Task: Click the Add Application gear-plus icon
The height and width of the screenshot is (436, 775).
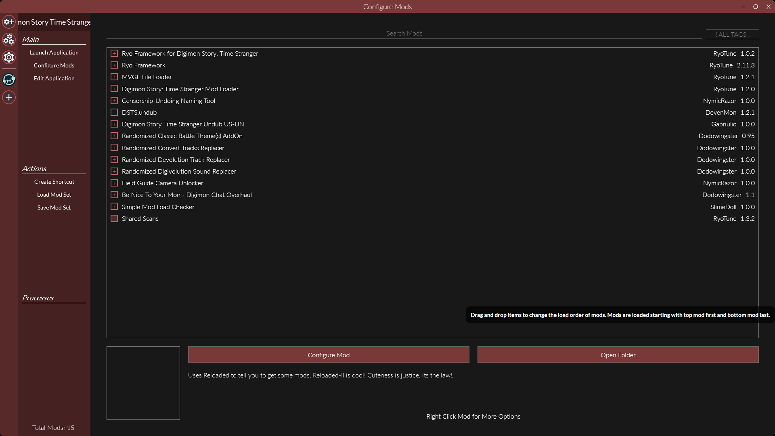Action: point(9,22)
